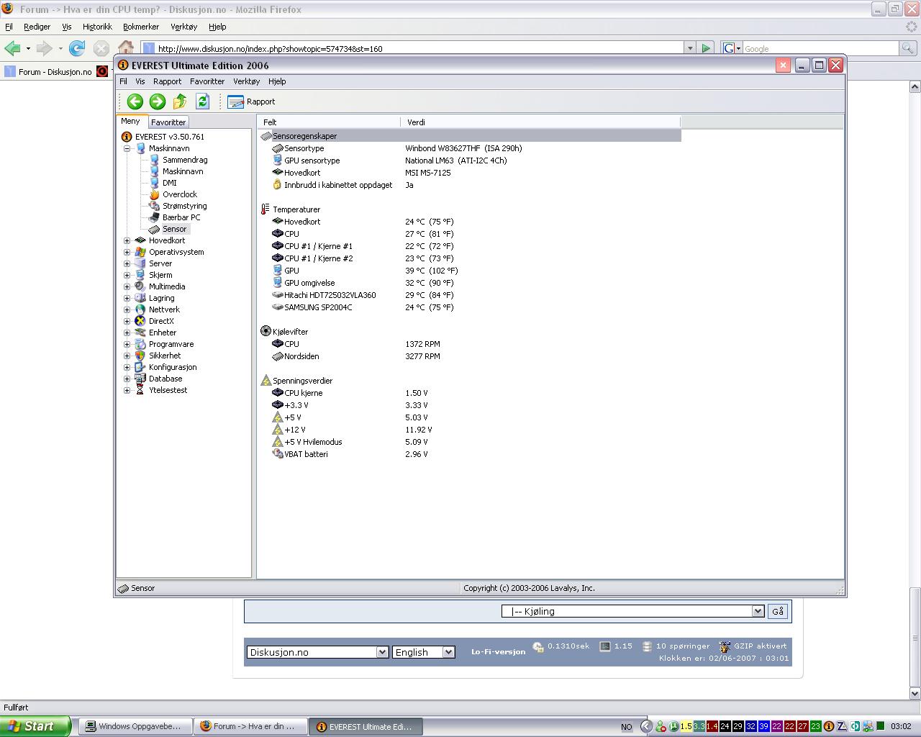Expand the Hovedkort tree branch
Viewport: 921px width, 737px height.
[x=127, y=240]
